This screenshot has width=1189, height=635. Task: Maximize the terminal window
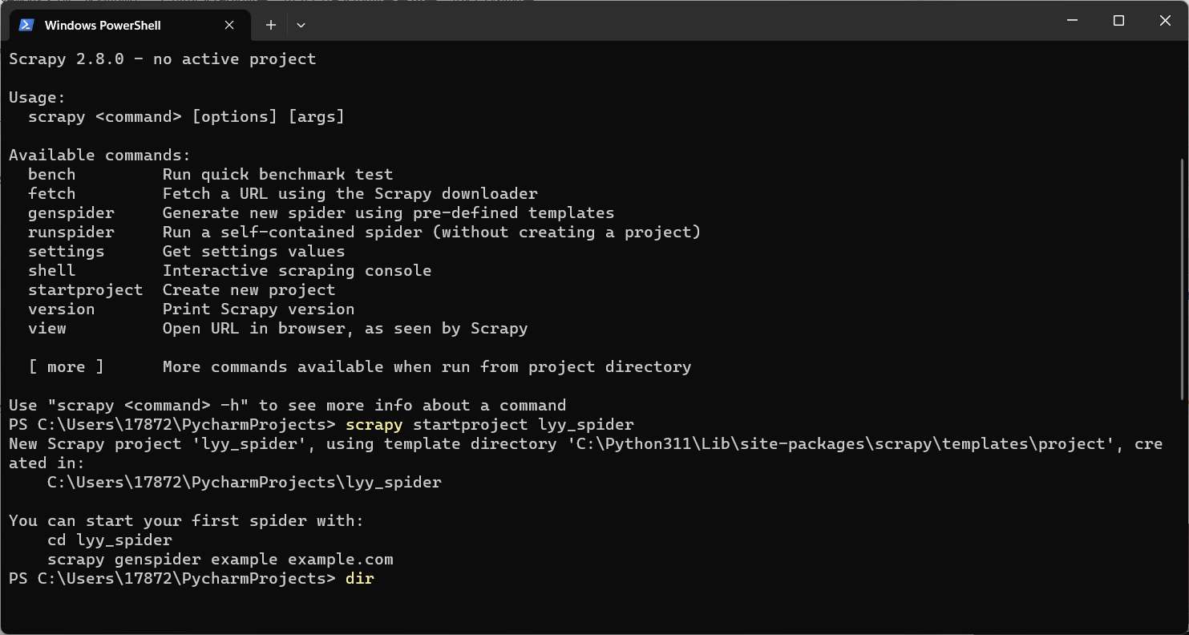pos(1118,21)
